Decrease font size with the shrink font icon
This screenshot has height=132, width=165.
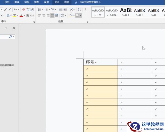tap(10, 10)
